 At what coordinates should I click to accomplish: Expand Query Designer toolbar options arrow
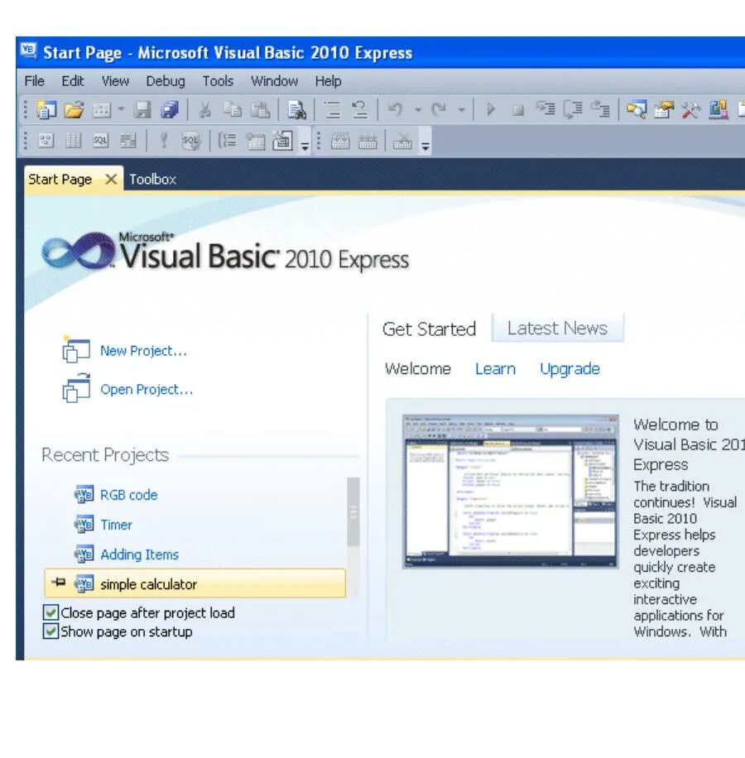(305, 144)
